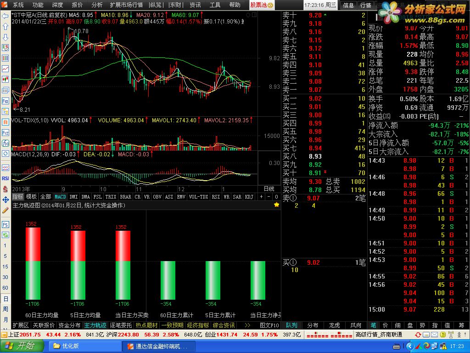Screen dimensions: 470x353
Task: Select monthly (月) period
Action: tap(5, 320)
